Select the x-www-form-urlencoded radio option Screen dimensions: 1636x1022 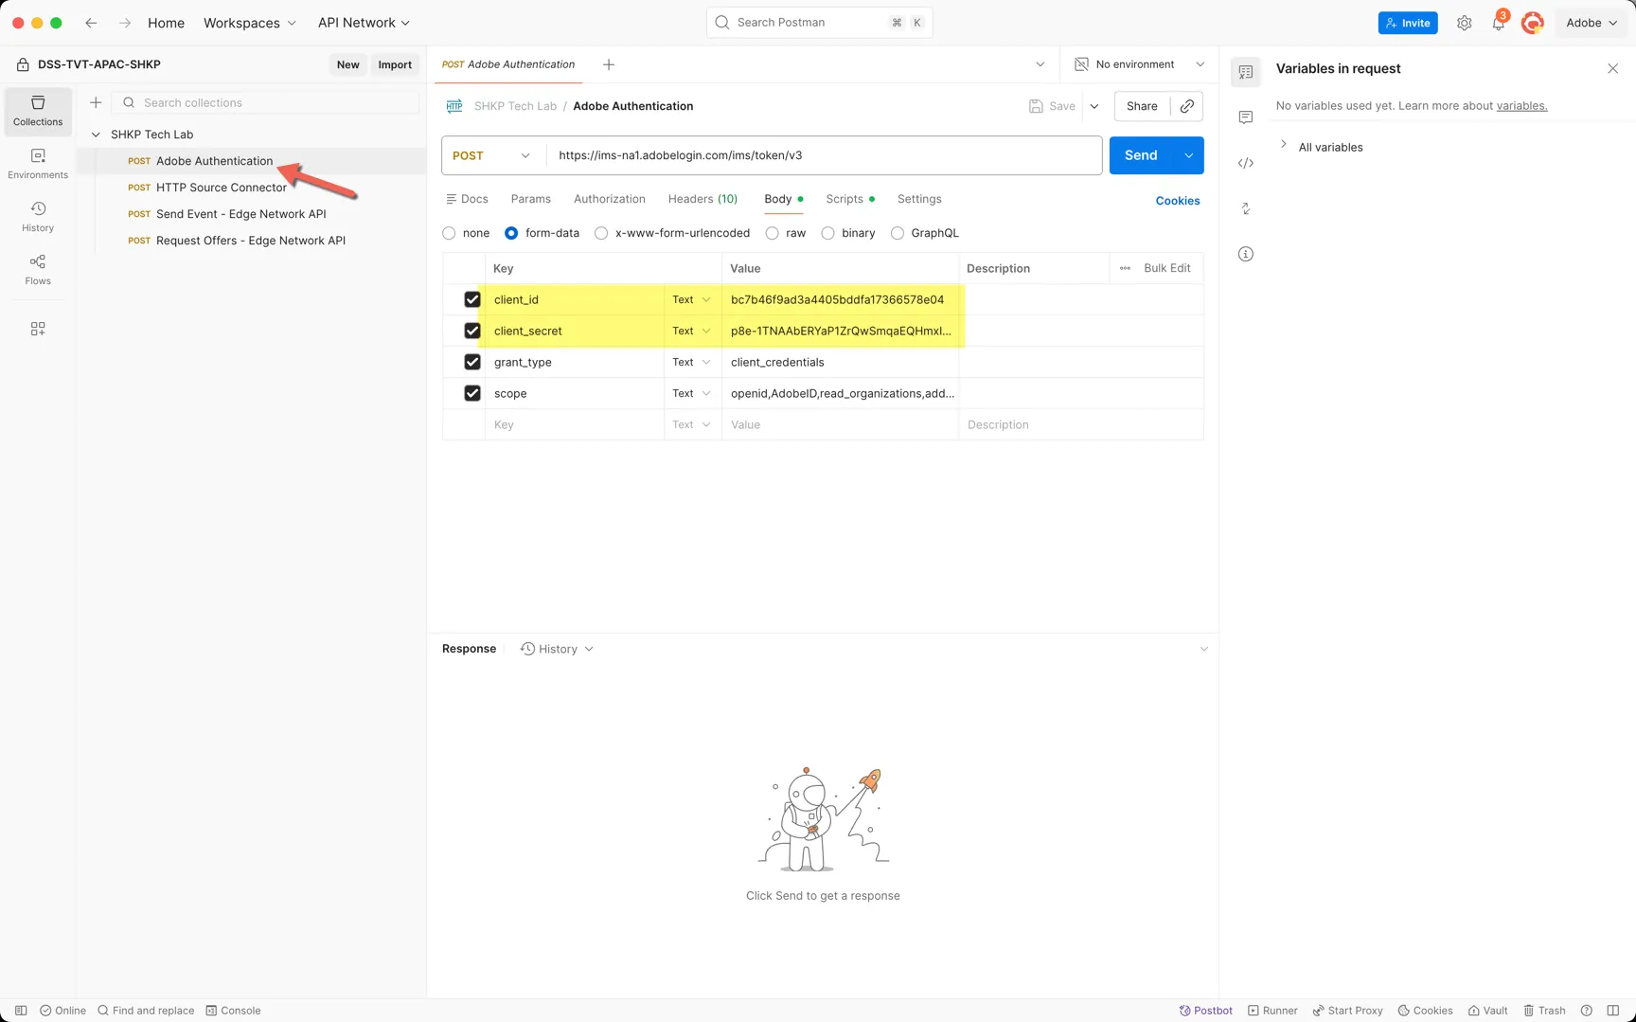tap(601, 233)
